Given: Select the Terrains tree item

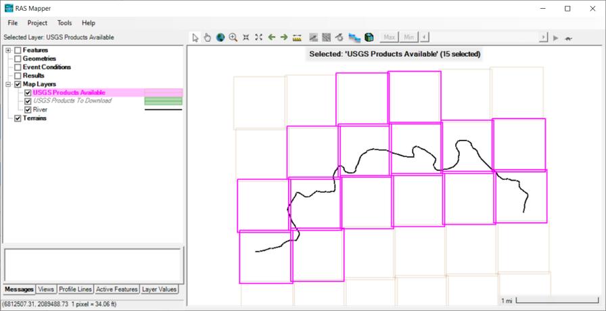Looking at the screenshot, I should click(34, 118).
